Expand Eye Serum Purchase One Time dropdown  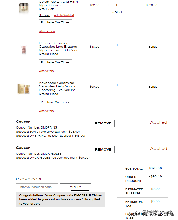point(55,102)
